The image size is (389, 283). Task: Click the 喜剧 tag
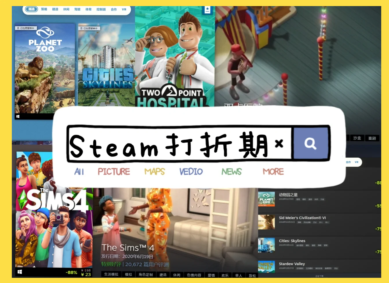click(x=372, y=138)
